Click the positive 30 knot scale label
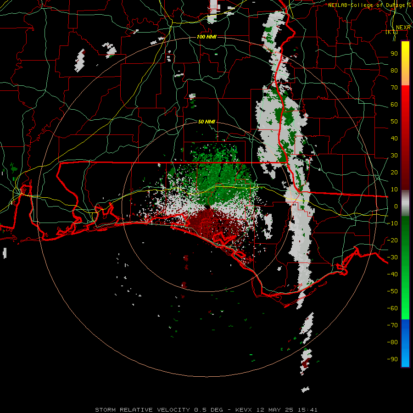The width and height of the screenshot is (413, 413). click(394, 156)
